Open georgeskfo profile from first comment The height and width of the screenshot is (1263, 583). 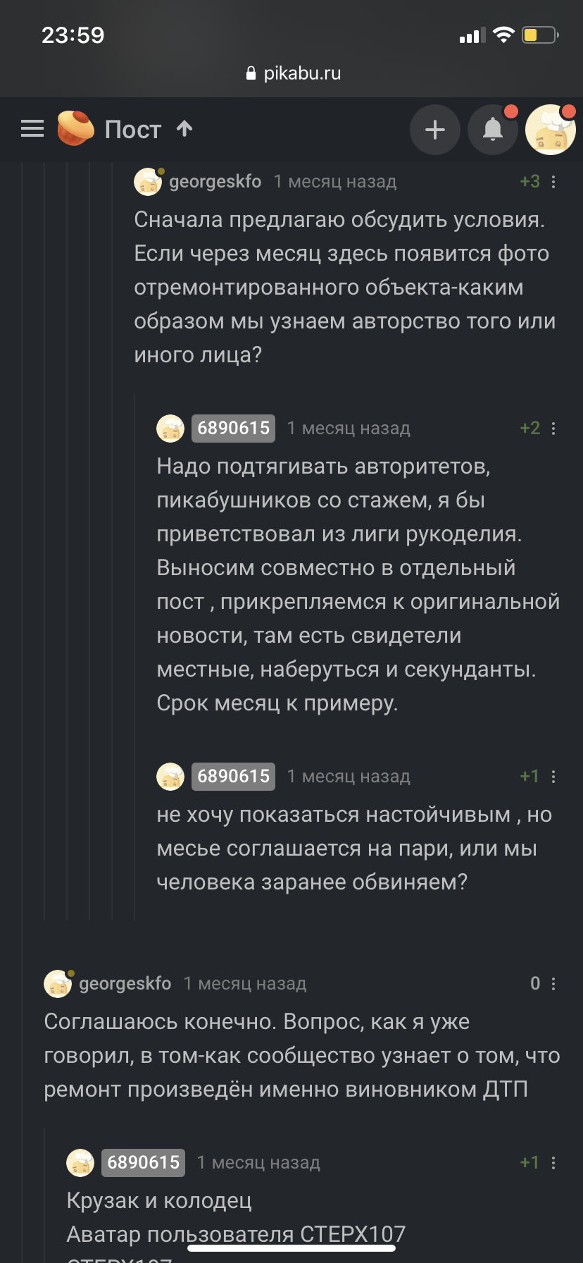pos(215,182)
